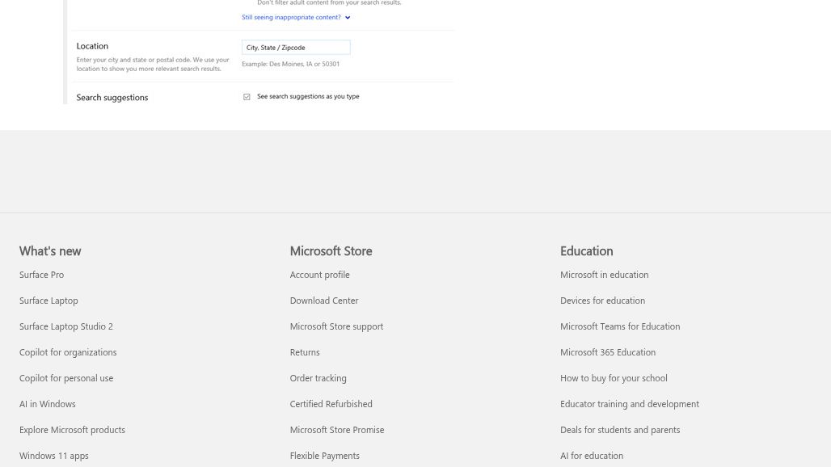The width and height of the screenshot is (831, 467).
Task: Open the Returns link
Action: (x=305, y=352)
